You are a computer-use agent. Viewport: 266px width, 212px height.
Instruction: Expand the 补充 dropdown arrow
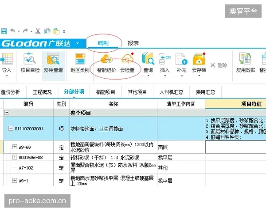tap(181, 76)
